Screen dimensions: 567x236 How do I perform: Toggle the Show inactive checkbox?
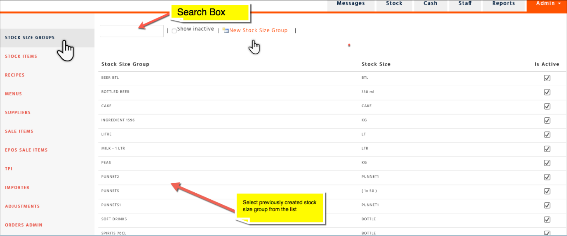click(174, 31)
